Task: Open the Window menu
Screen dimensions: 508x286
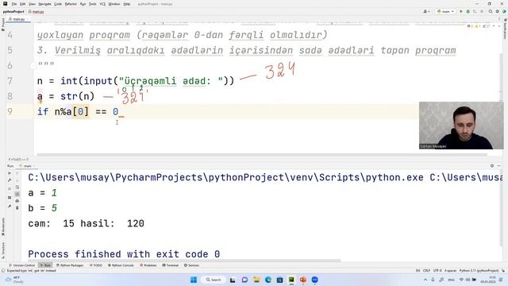Action: [114, 4]
